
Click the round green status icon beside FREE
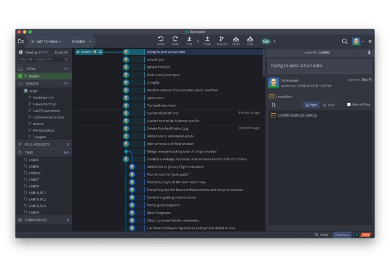point(357,235)
